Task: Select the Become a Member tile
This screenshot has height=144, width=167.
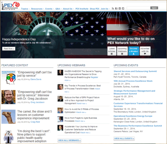Action: (134, 51)
